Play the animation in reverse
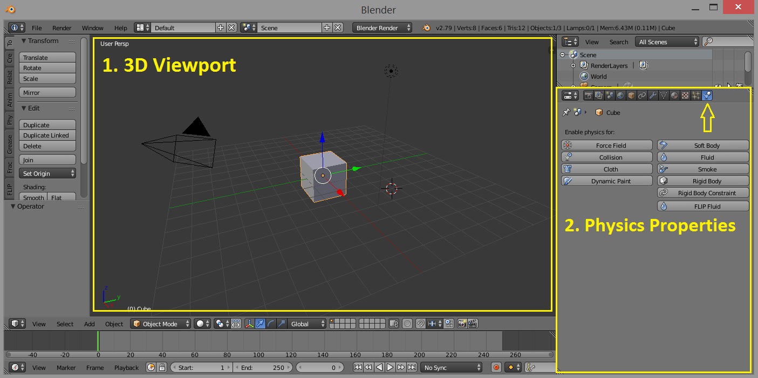Screen dimensions: 758x378 tap(379, 367)
